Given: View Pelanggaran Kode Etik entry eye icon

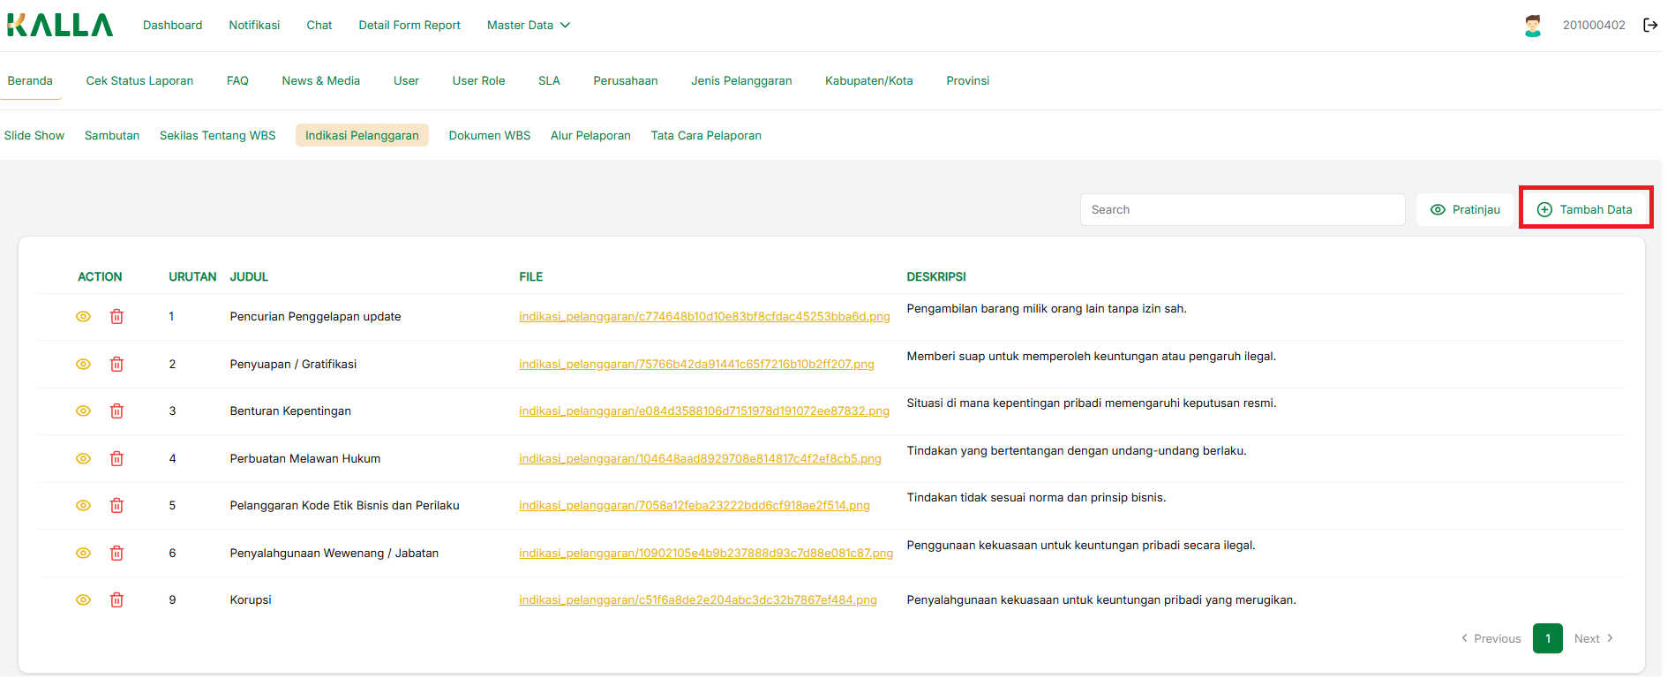Looking at the screenshot, I should point(83,506).
